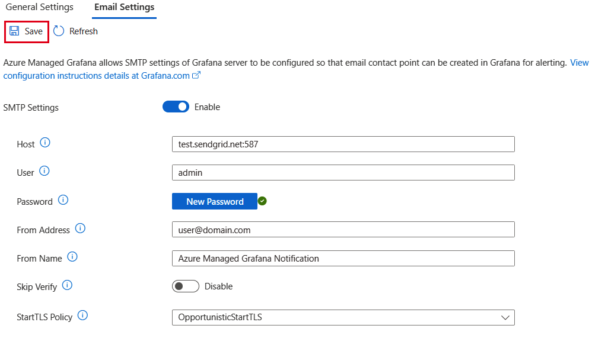
Task: Switch to the General Settings tab
Action: pos(39,7)
